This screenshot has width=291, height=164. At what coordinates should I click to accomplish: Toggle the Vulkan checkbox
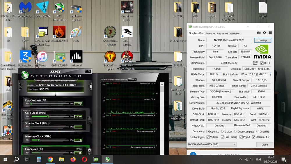[208, 137]
